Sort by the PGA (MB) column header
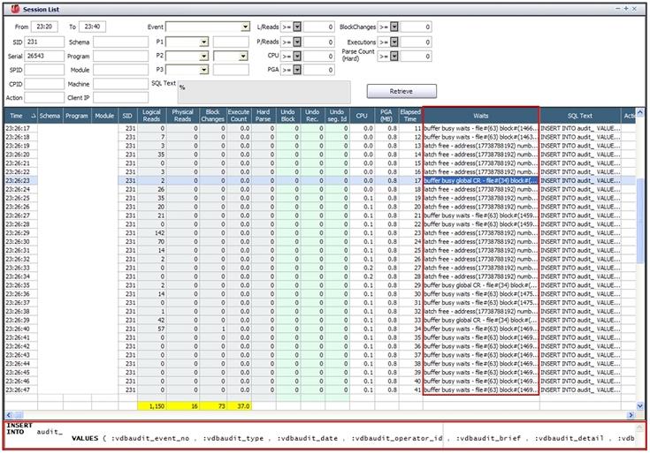The height and width of the screenshot is (454, 650). 386,116
